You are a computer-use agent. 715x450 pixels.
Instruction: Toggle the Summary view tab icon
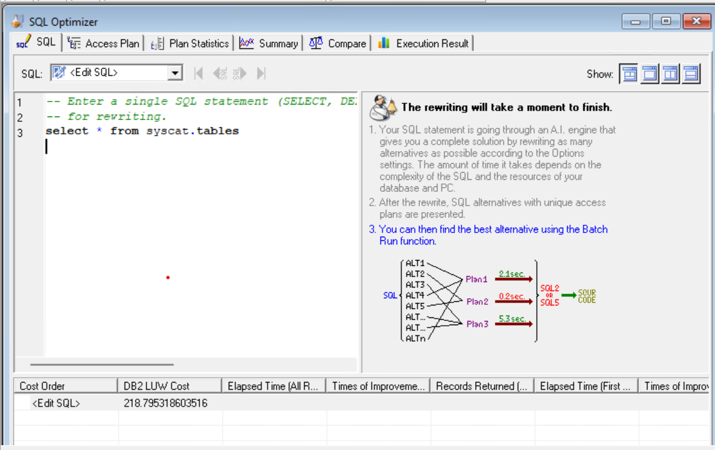coord(245,42)
